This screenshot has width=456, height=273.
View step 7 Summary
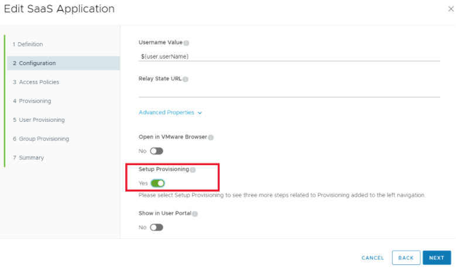click(x=28, y=158)
